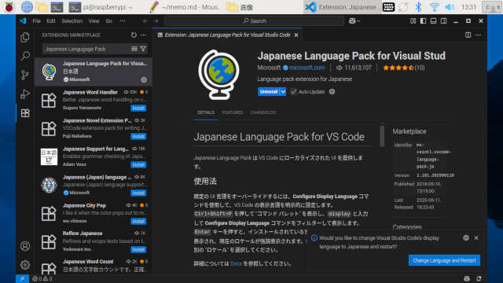Click the remote window indicator in status bar
Viewport: 503px width, 283px height.
coord(22,279)
